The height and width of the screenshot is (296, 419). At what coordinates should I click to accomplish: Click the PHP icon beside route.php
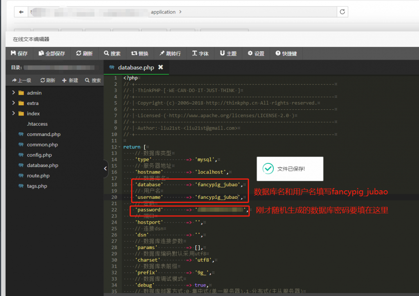21,176
